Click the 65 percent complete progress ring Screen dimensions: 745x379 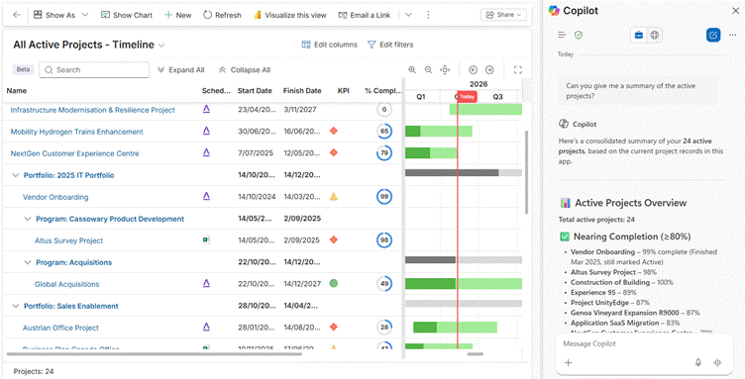click(x=384, y=132)
